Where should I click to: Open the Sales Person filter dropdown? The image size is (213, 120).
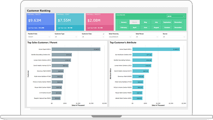tap(147, 37)
